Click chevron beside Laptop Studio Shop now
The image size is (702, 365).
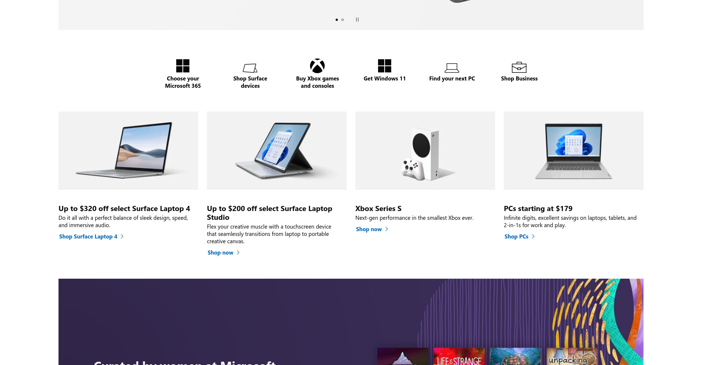[238, 253]
